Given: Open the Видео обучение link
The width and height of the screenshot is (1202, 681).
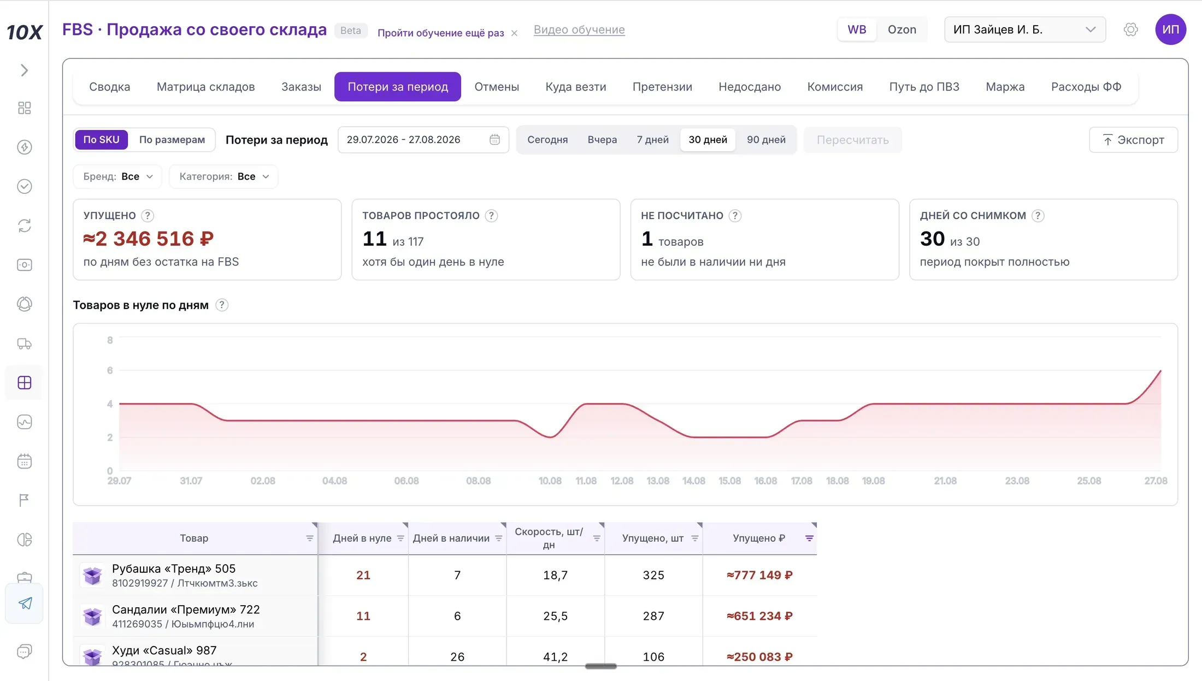Looking at the screenshot, I should coord(579,29).
